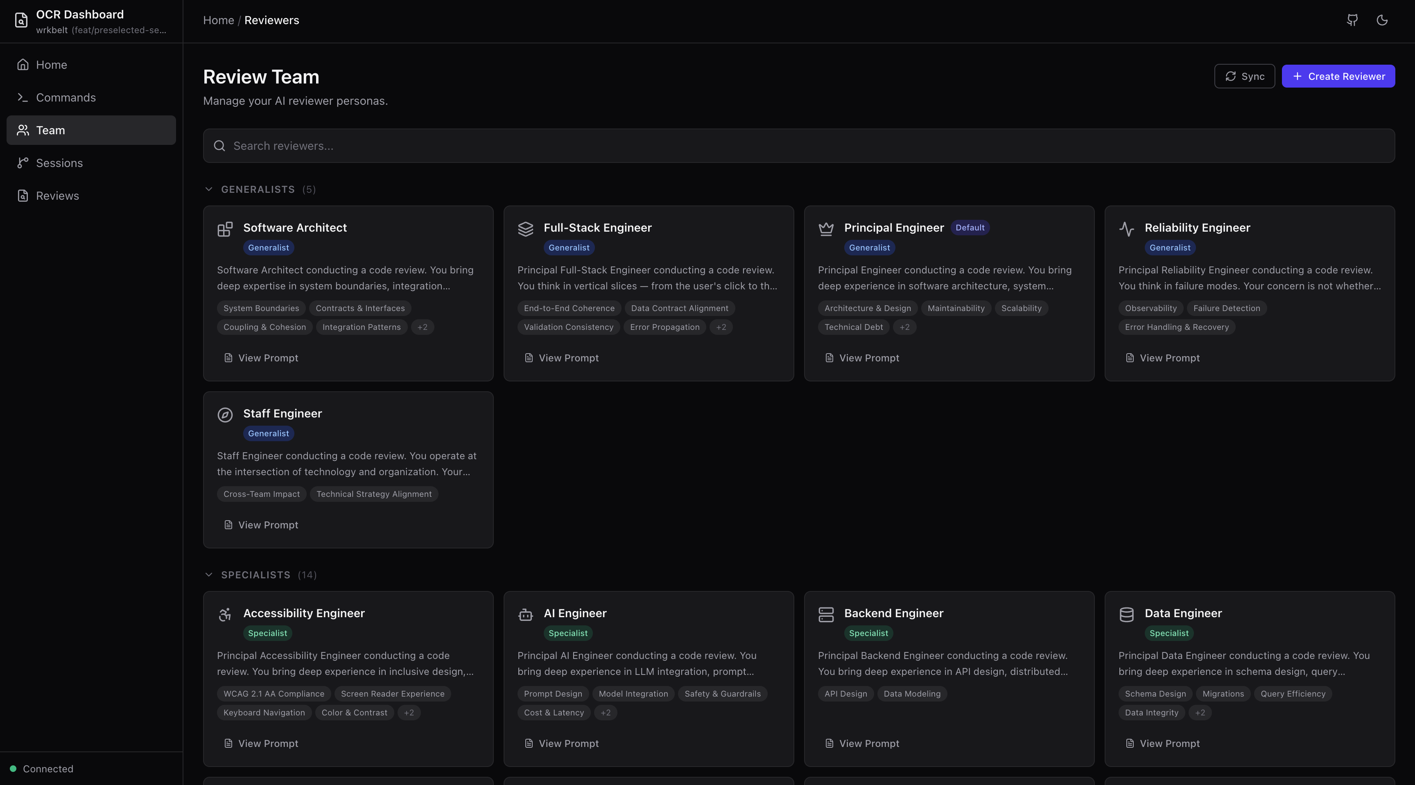Image resolution: width=1415 pixels, height=785 pixels.
Task: Click the "Safety & Guardrails" tag
Action: 722,694
